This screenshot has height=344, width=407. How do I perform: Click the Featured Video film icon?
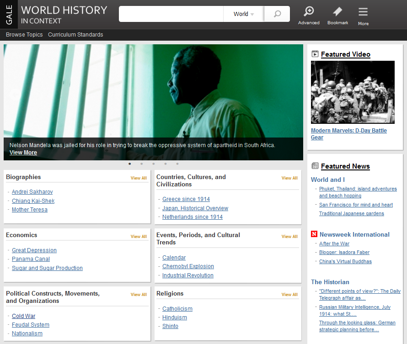315,54
